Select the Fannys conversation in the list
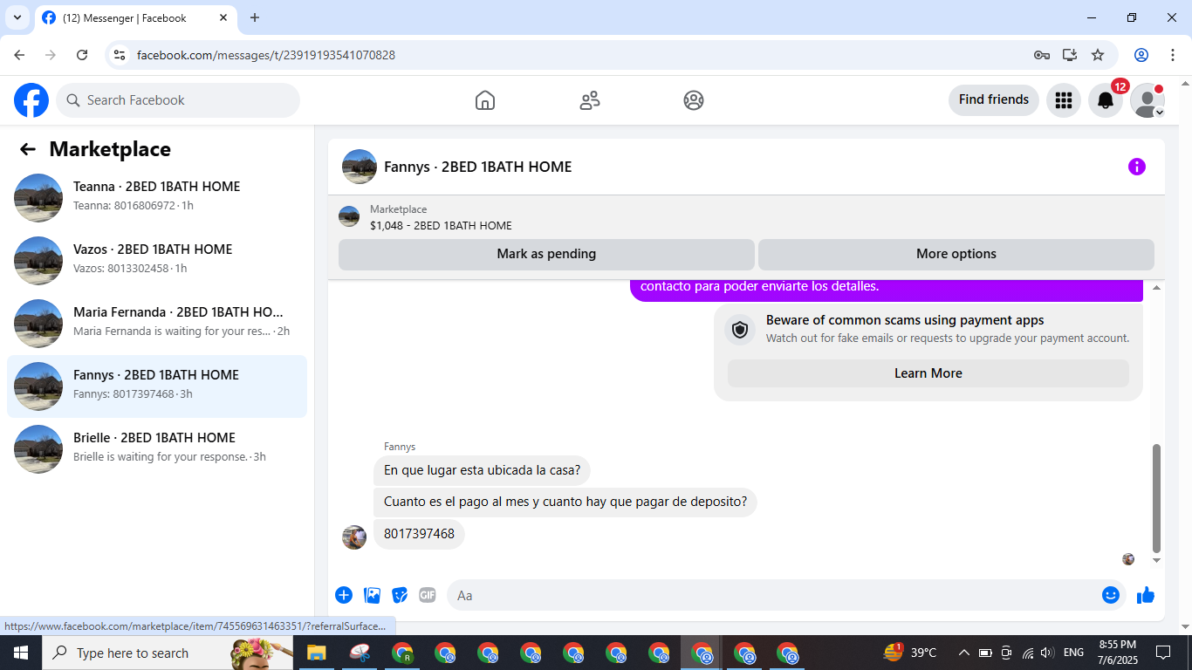 pos(157,386)
